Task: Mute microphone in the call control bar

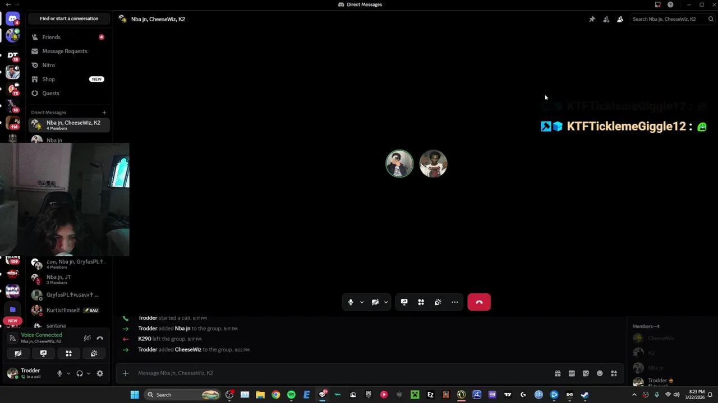Action: coord(351,302)
